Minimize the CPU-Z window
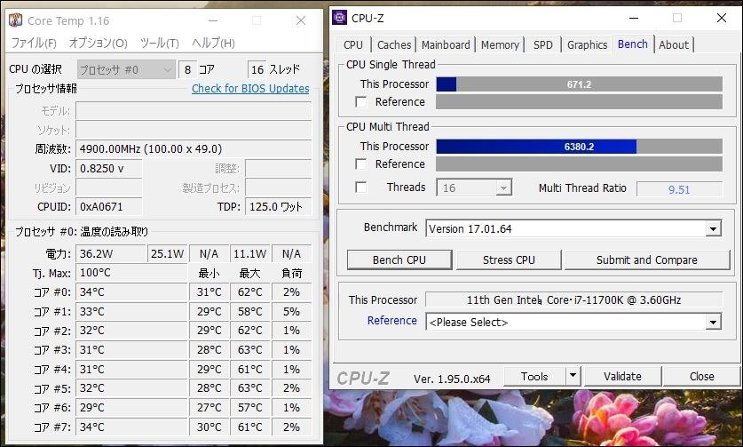Viewport: 743px width, 447px height. click(x=634, y=19)
